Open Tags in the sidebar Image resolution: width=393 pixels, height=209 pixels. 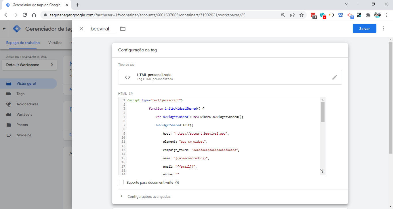click(28, 94)
